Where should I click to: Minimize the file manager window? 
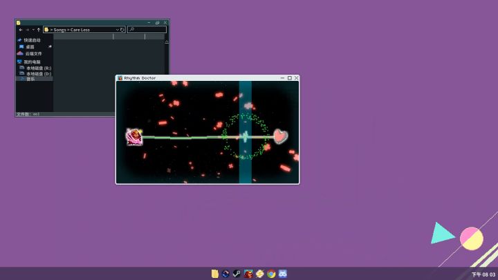click(149, 23)
